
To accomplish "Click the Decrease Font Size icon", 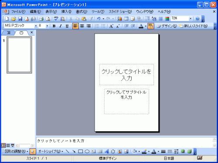I will tap(118, 26).
